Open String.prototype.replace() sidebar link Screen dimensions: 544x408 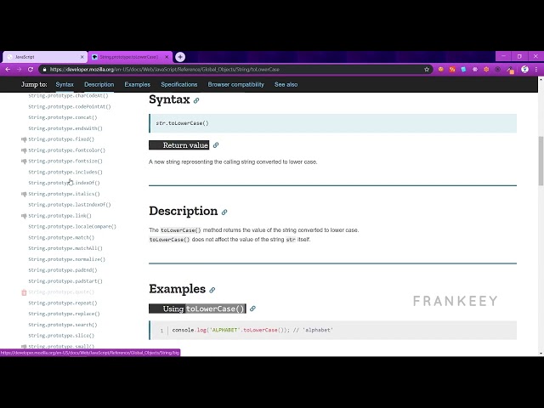(65, 314)
